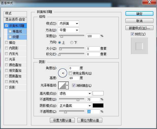
Task: Click the 深度(D) slider handle
Action: point(62,36)
